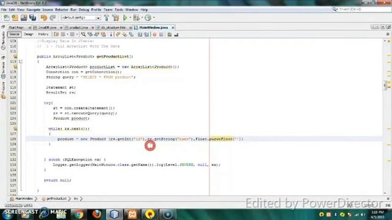The image size is (392, 220).
Task: Open the File menu
Action: pyautogui.click(x=4, y=10)
